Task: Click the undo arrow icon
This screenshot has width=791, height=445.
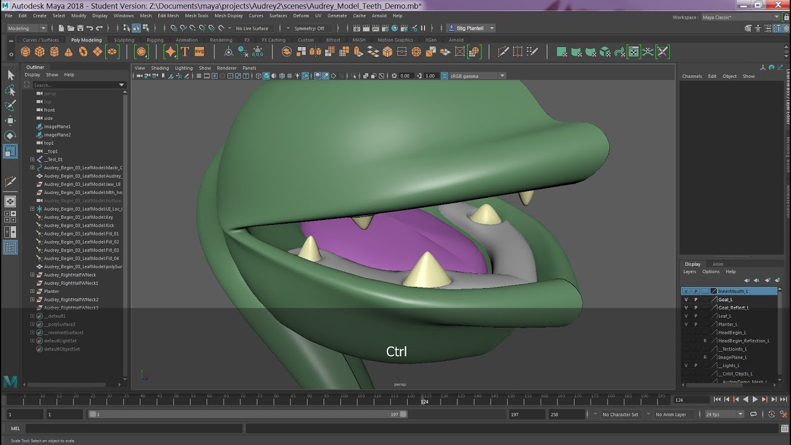Action: 90,28
